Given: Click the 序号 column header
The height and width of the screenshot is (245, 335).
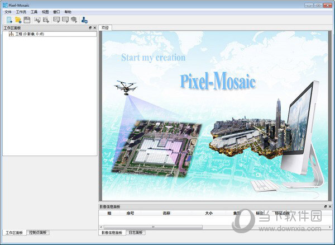Looking at the screenshot, I should pyautogui.click(x=130, y=213).
